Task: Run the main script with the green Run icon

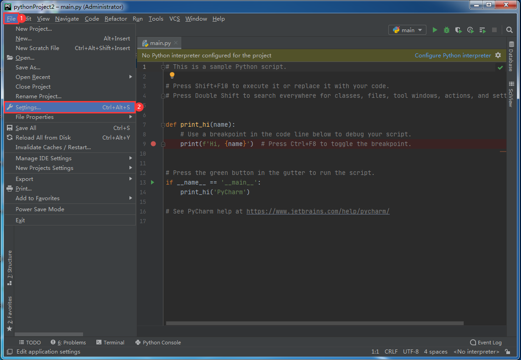Action: tap(435, 29)
